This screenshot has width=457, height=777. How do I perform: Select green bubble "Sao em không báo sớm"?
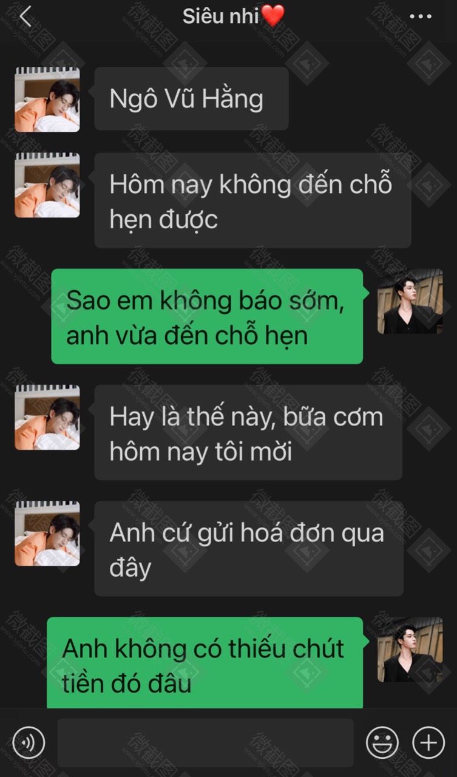pos(207,316)
